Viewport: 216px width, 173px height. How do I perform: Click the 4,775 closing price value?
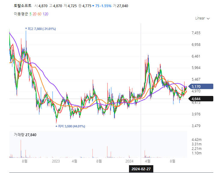coord(87,6)
